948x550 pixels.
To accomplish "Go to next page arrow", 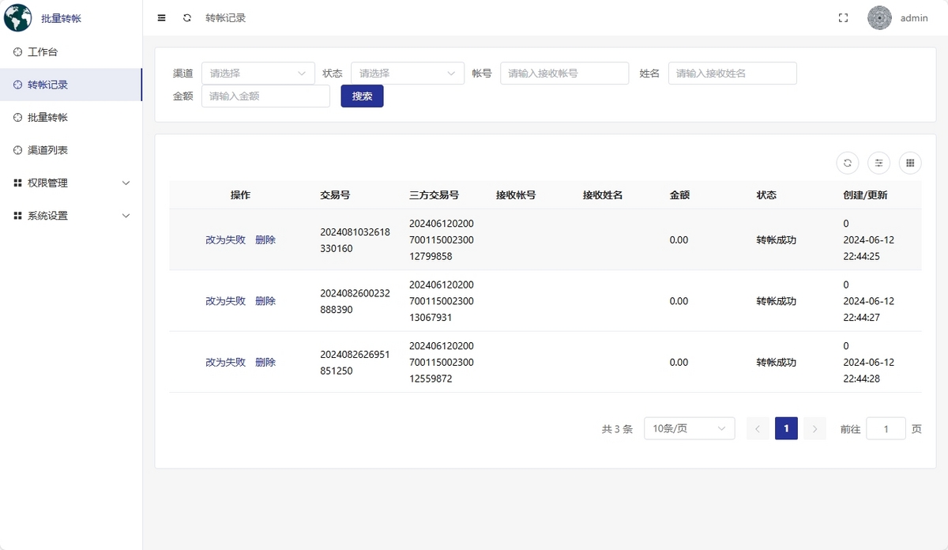I will (815, 428).
